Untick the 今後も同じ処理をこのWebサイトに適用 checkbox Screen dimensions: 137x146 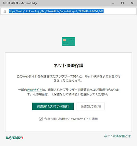click(41, 119)
